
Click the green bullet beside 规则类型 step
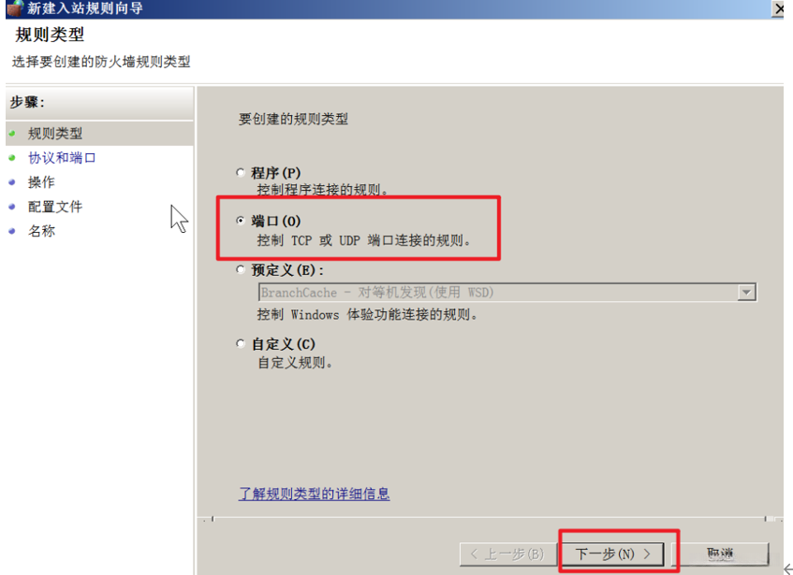click(12, 134)
